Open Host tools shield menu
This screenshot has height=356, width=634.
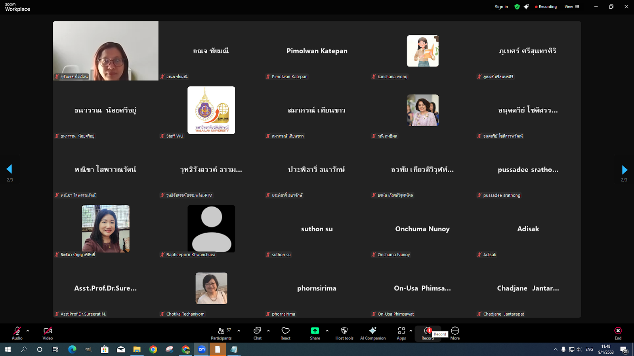(x=344, y=333)
